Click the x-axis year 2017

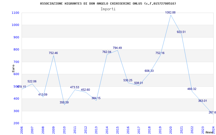tap(139, 130)
